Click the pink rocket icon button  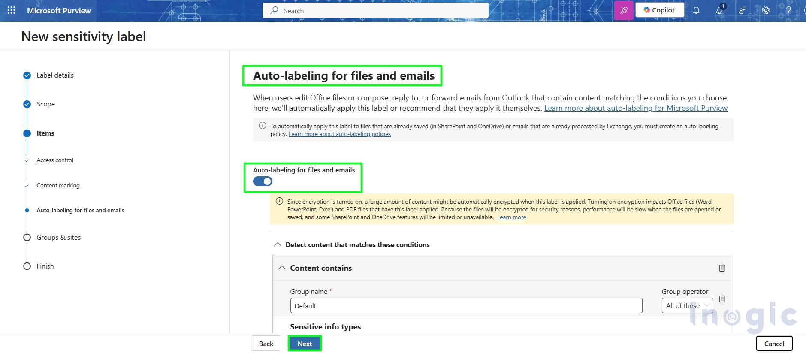pos(624,10)
